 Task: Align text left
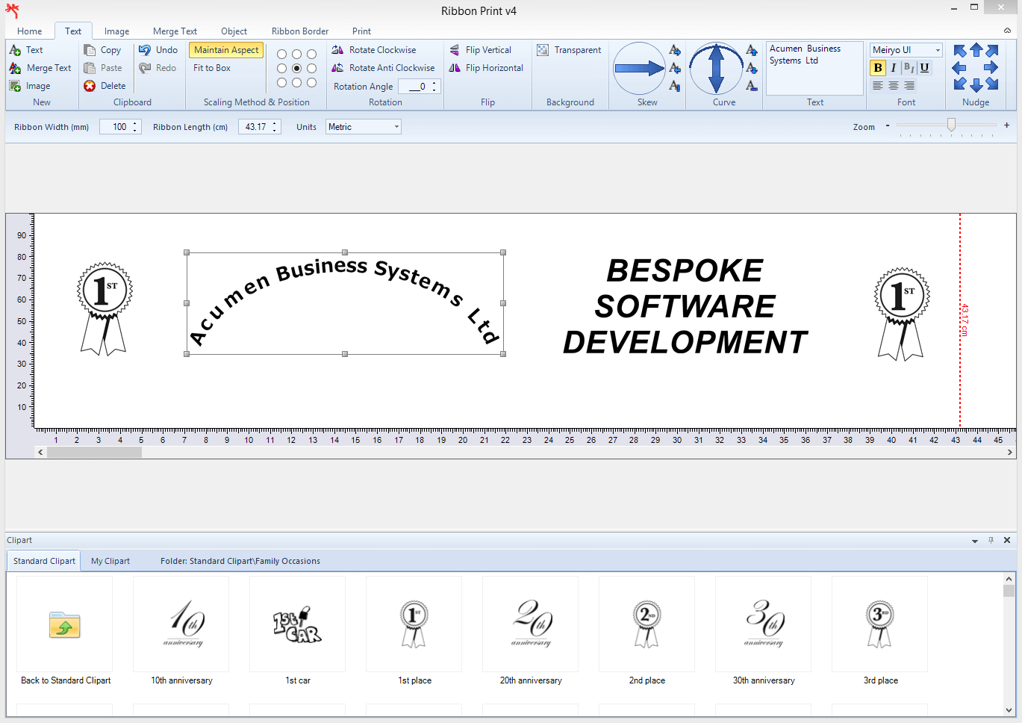[878, 86]
